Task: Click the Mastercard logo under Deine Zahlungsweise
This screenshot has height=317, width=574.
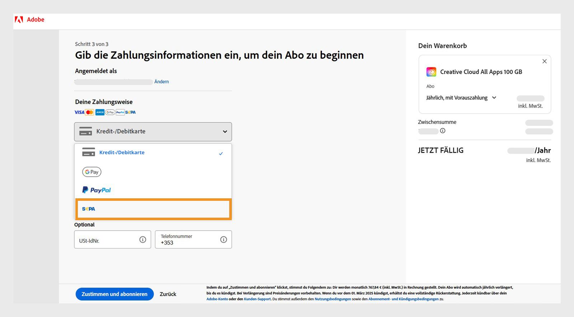Action: point(90,112)
